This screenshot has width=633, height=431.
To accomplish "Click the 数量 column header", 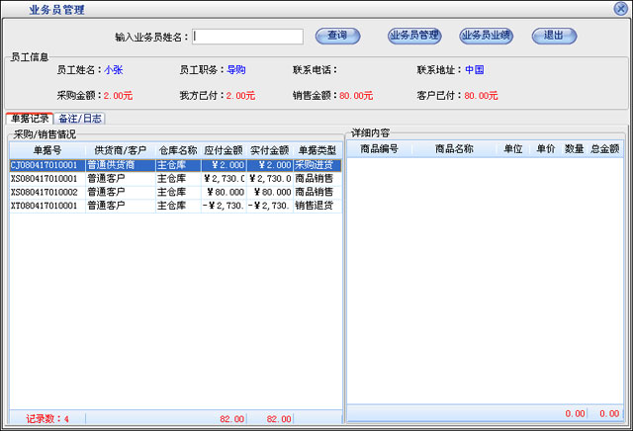I will coord(575,149).
